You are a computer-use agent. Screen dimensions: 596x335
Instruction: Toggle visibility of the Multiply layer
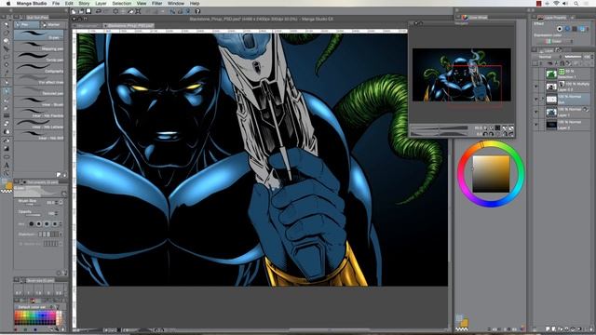click(x=536, y=87)
